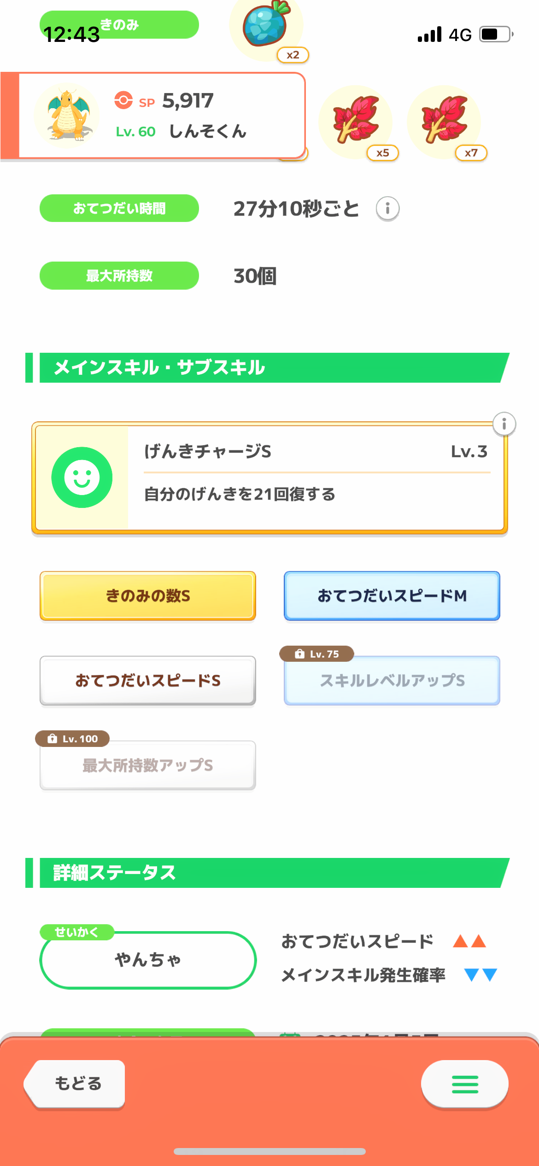
Task: Open the hamburger menu button
Action: tap(464, 1084)
